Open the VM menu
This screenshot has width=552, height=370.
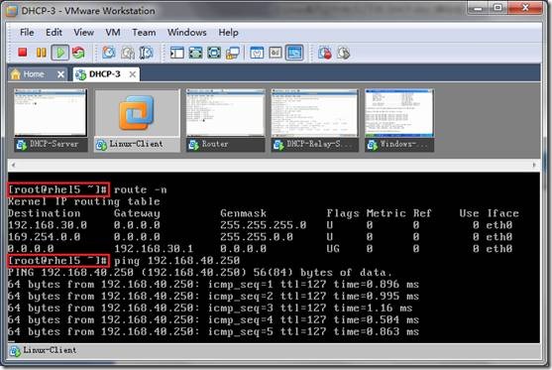pyautogui.click(x=113, y=33)
